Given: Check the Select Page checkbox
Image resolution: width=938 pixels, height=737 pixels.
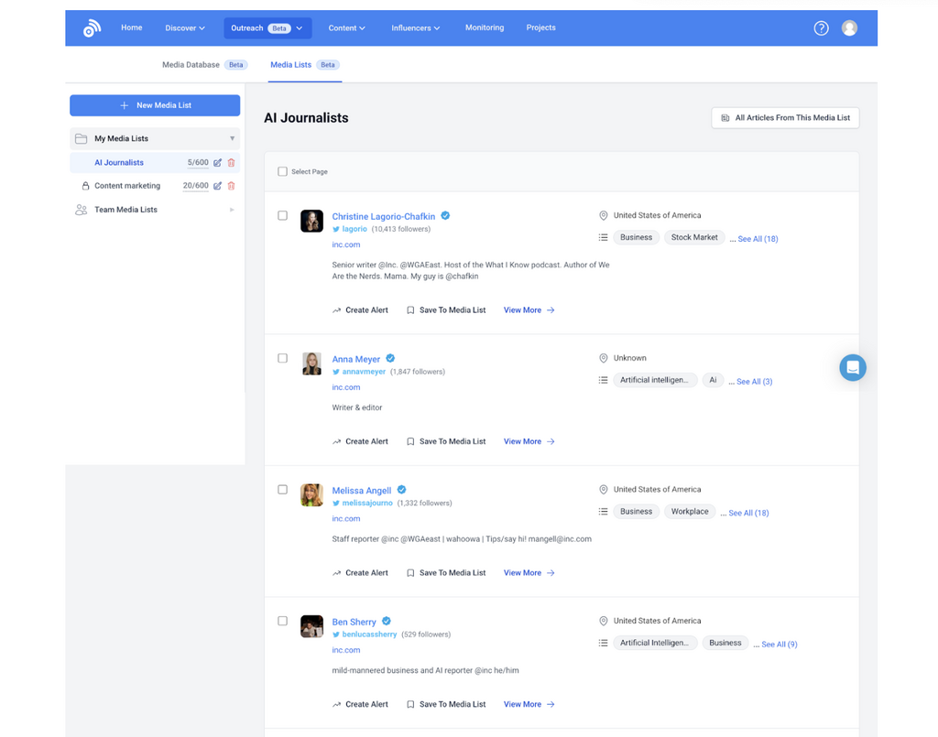Looking at the screenshot, I should [x=282, y=171].
